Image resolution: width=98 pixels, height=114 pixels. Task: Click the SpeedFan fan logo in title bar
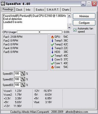click(x=3, y=4)
